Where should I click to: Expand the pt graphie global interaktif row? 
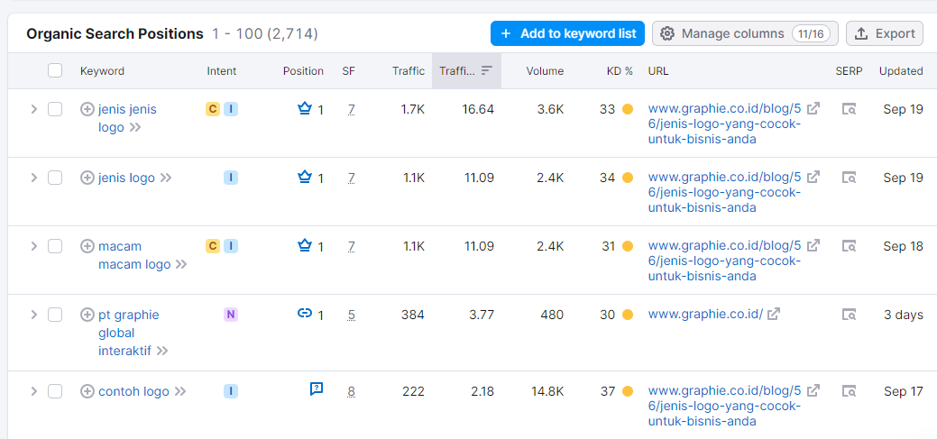click(34, 315)
